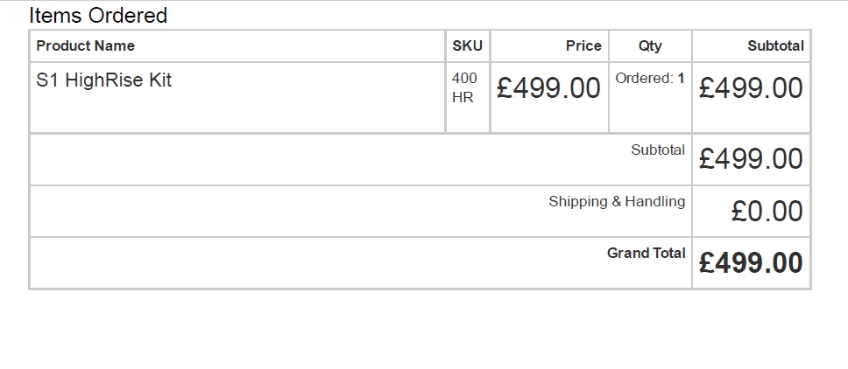Click the Grand Total label

click(x=646, y=253)
